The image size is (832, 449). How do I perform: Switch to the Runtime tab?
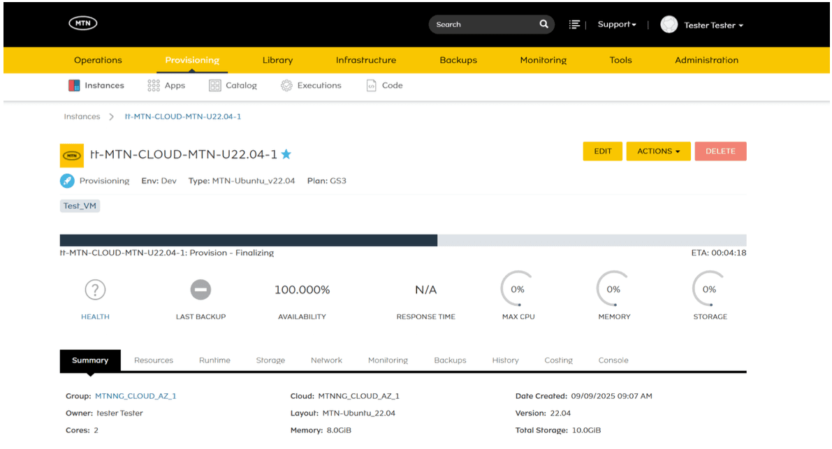pyautogui.click(x=215, y=360)
